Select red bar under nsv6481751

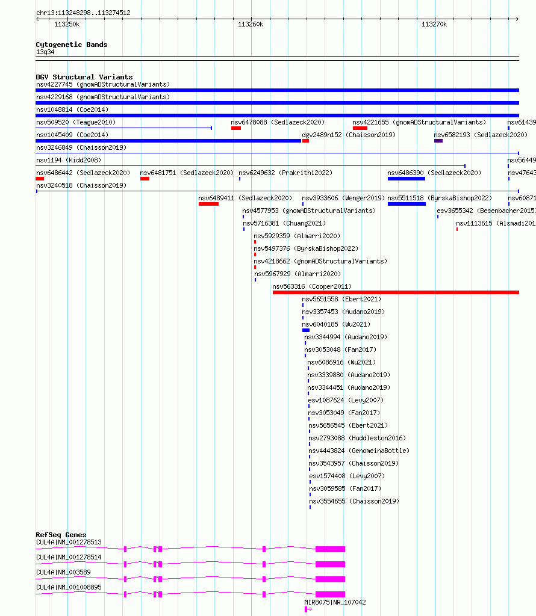145,179
